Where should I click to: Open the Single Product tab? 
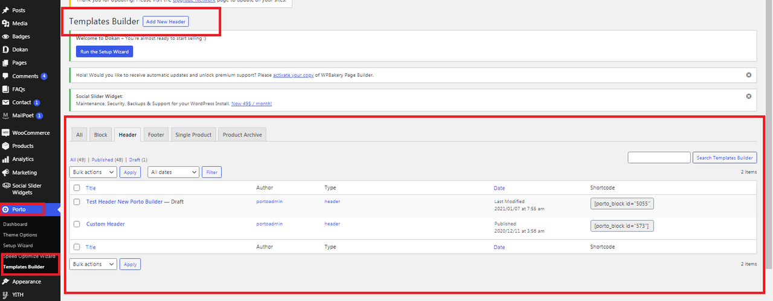coord(193,135)
